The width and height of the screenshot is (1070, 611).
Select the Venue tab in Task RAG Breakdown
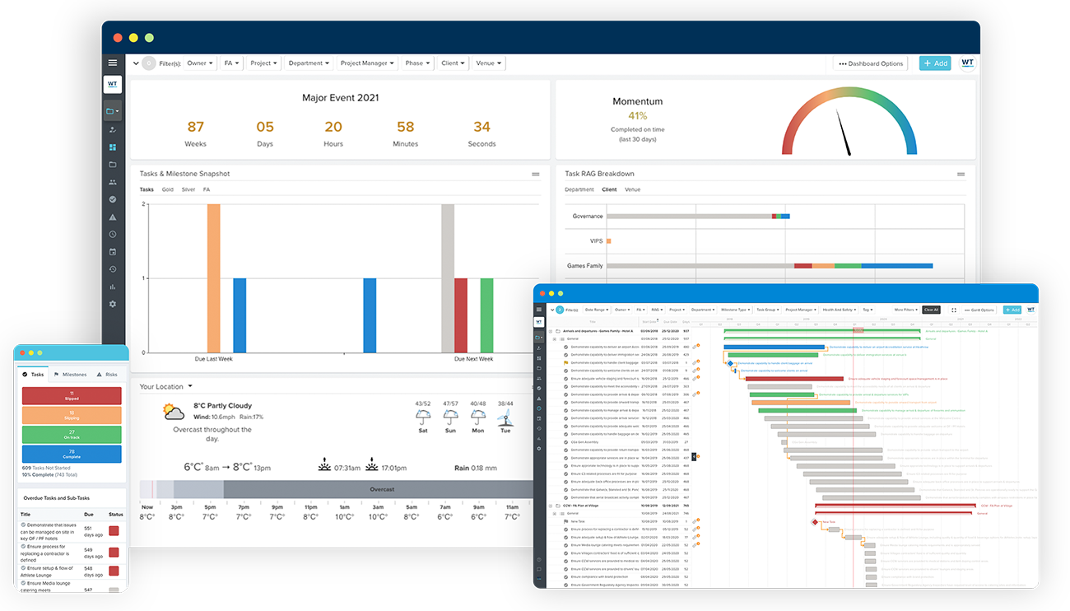(634, 189)
